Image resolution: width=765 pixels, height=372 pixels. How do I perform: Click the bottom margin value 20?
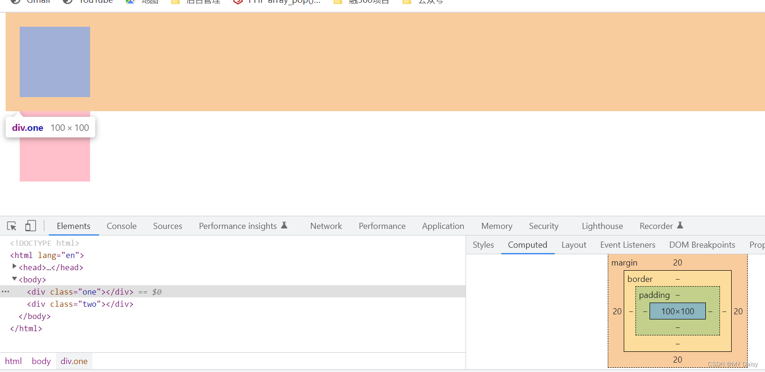[678, 360]
